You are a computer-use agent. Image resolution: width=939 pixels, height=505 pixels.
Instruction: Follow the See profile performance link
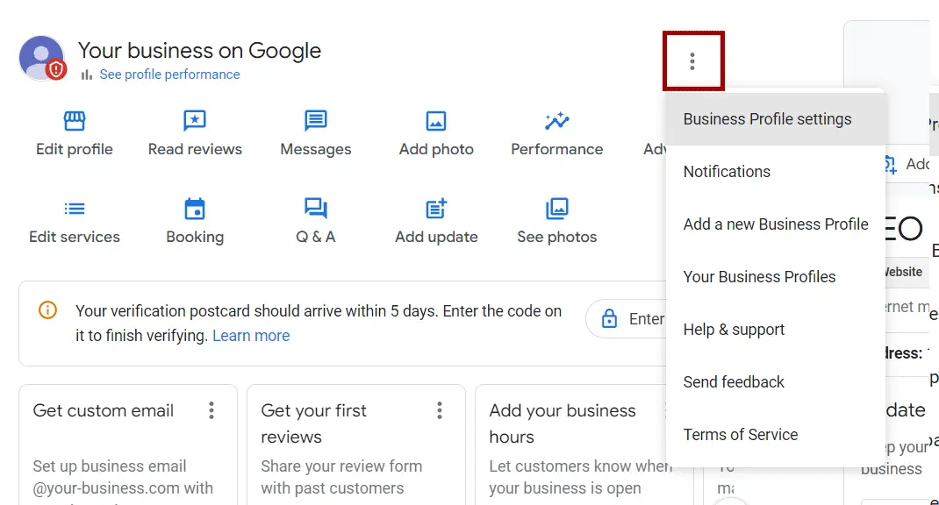coord(169,75)
